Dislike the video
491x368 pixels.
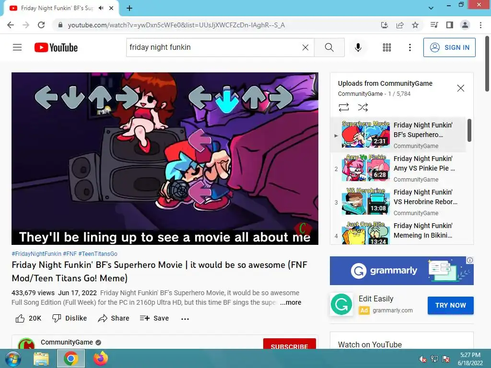(69, 318)
